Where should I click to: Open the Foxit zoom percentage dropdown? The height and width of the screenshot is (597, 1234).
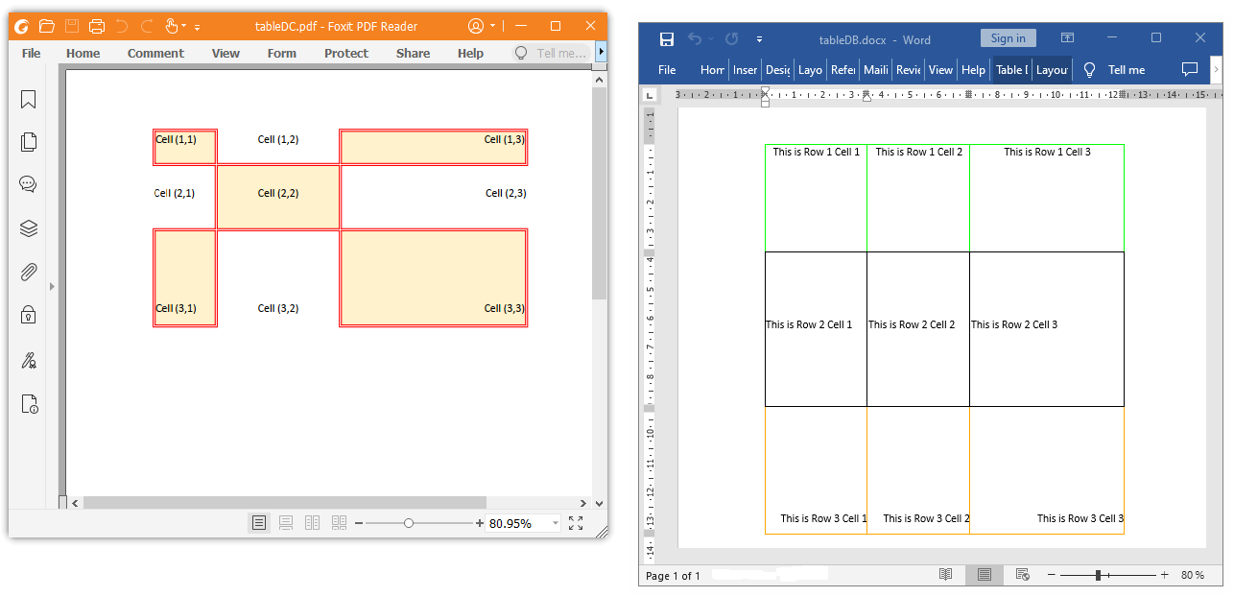click(x=555, y=523)
